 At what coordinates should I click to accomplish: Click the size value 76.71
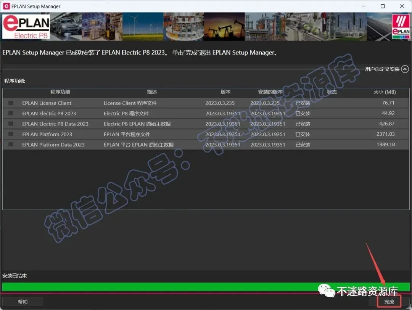[388, 103]
